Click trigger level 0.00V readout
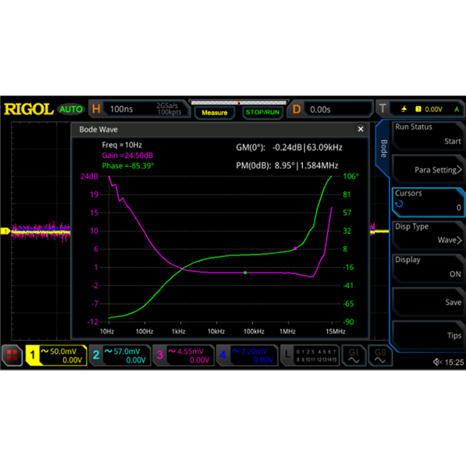The image size is (466, 466). point(433,110)
